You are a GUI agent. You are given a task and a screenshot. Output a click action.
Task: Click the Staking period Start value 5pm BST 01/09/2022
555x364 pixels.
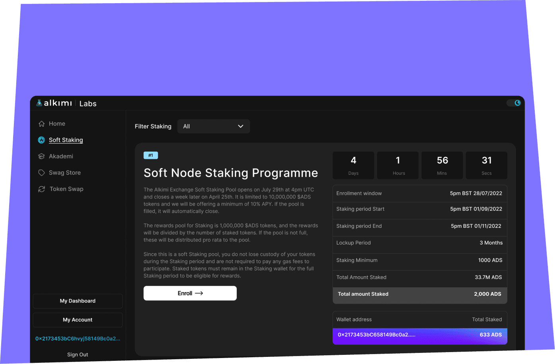[476, 209]
